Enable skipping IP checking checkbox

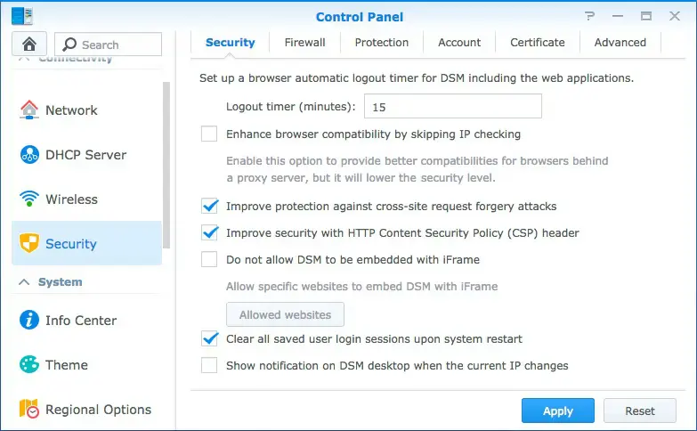tap(209, 134)
